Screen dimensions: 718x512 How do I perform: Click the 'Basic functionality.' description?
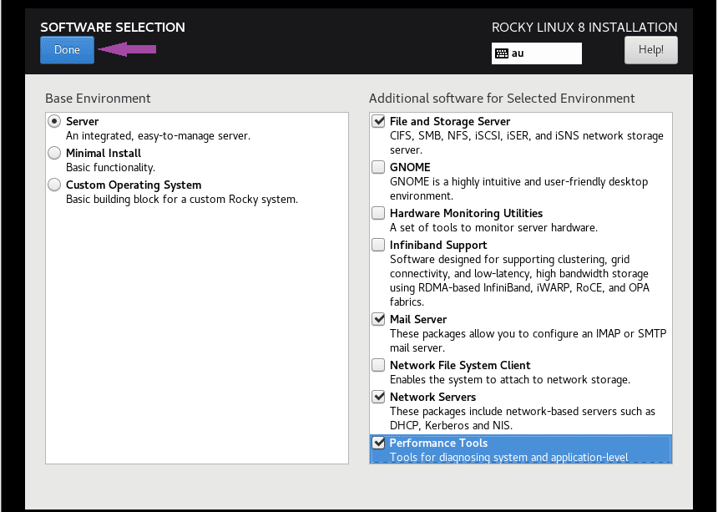[110, 167]
